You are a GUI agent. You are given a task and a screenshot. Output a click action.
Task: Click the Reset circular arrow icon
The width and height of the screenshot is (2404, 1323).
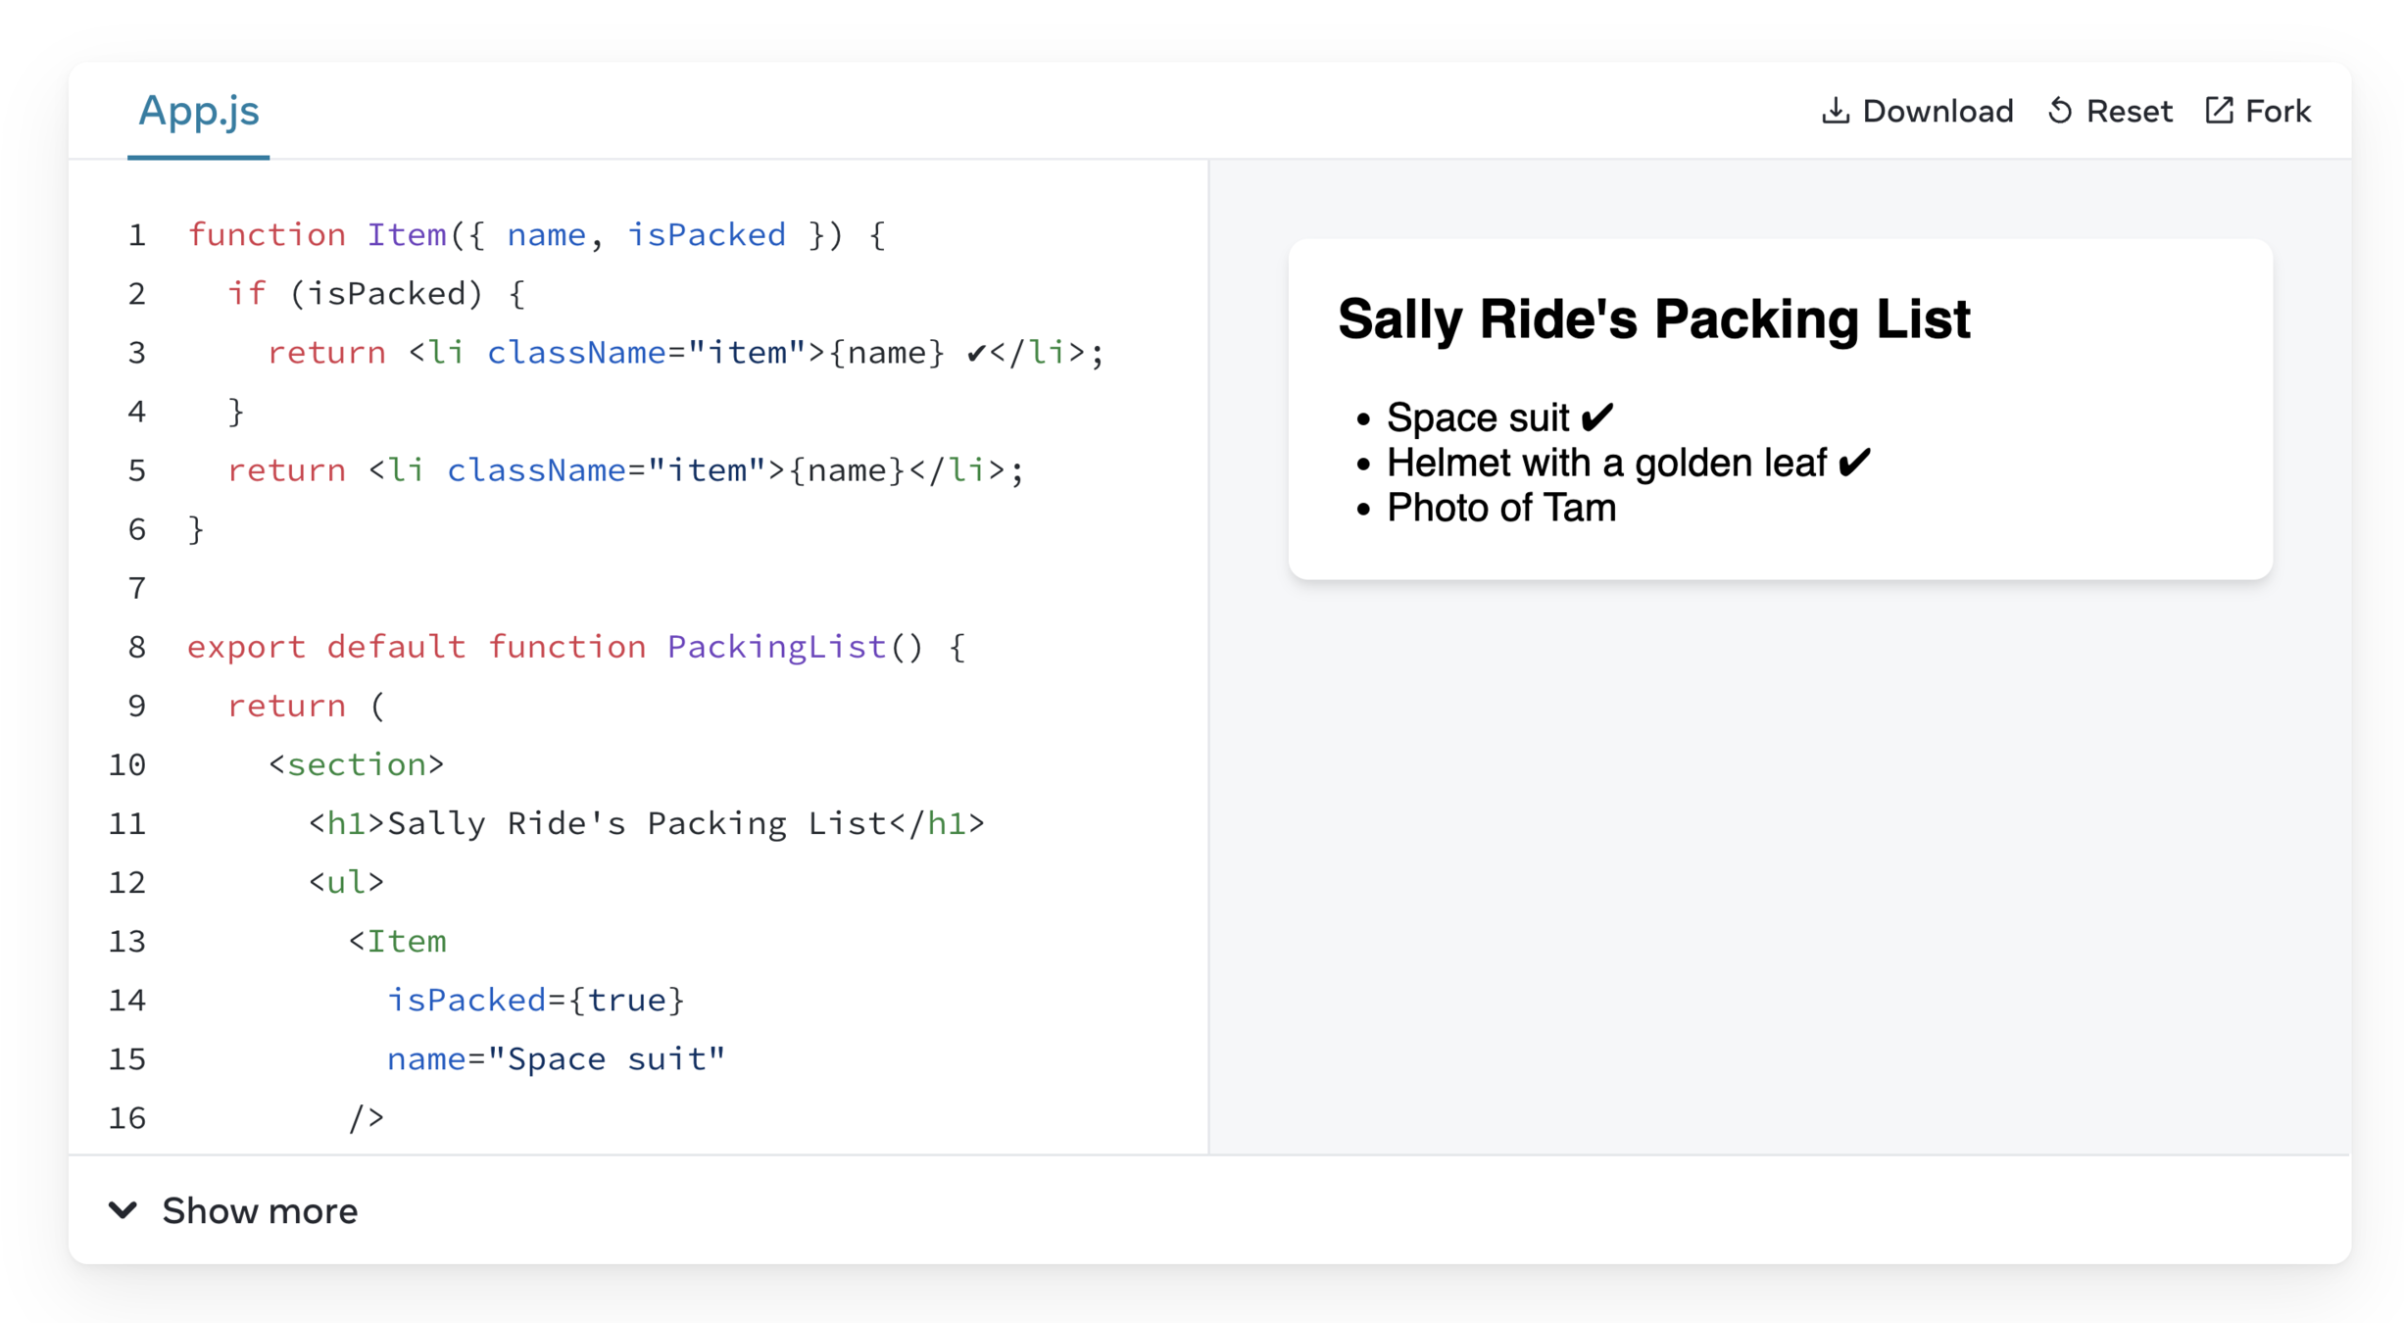point(2059,111)
